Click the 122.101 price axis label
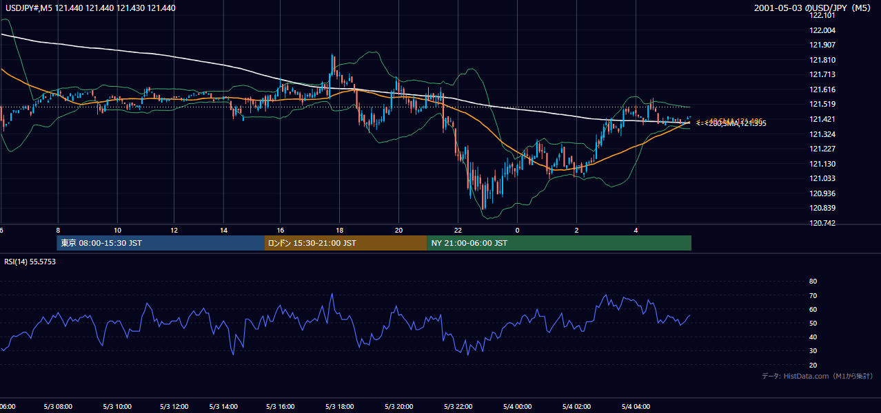881x413 pixels. 822,15
